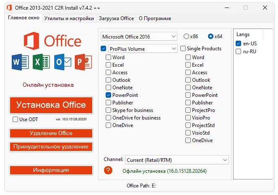Check the ru-RU language checkbox

pyautogui.click(x=239, y=52)
